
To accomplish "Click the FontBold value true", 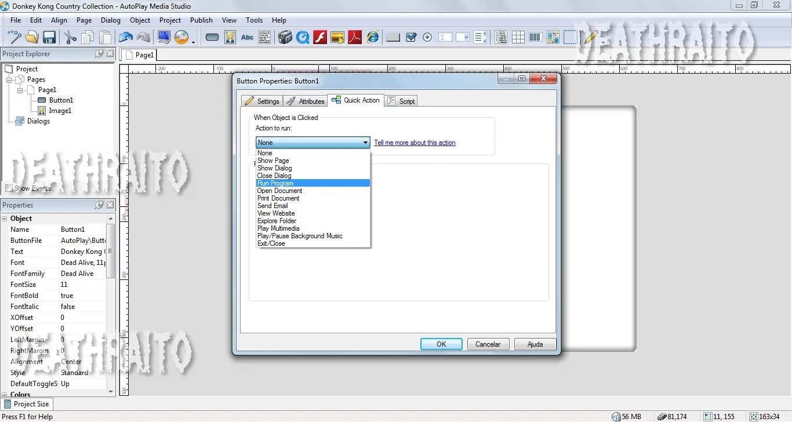I will 82,296.
